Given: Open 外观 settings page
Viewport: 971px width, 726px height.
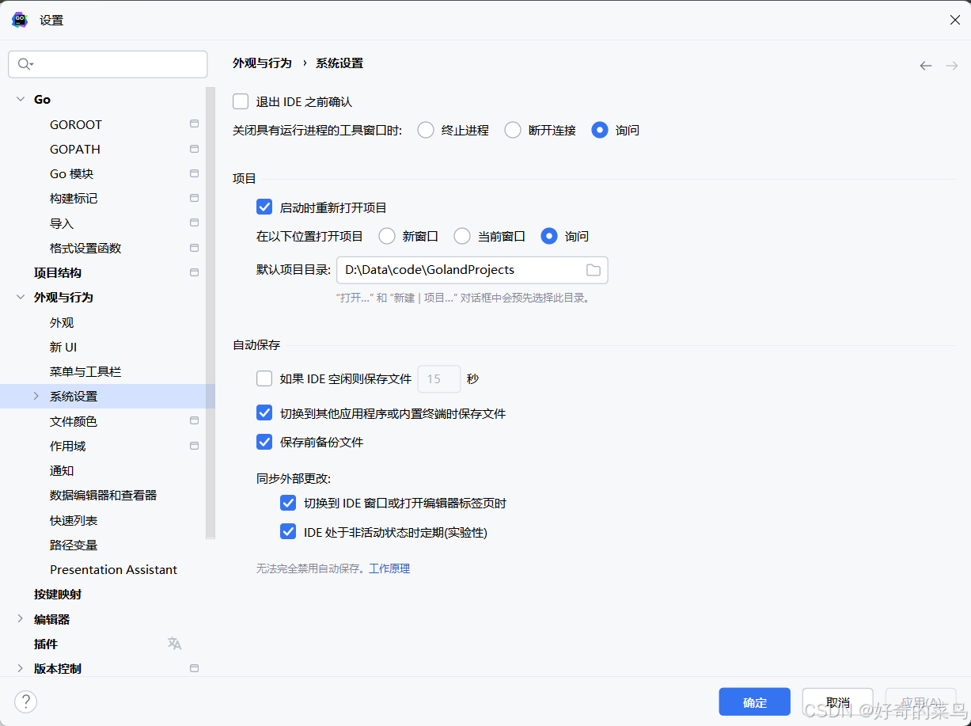Looking at the screenshot, I should pyautogui.click(x=62, y=322).
